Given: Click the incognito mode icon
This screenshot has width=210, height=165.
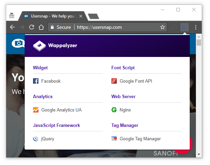Looking at the screenshot, I should tap(12, 15).
